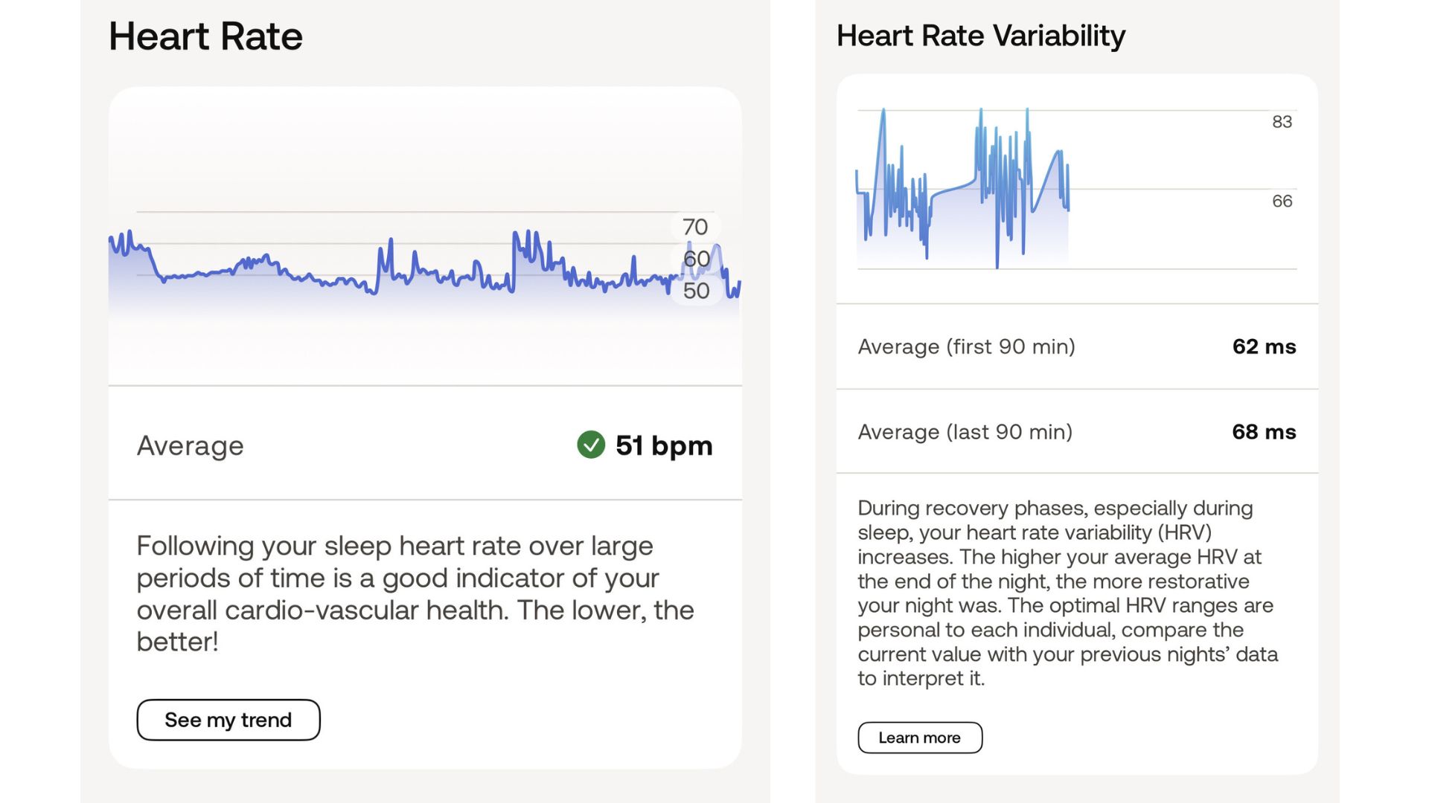1429x803 pixels.
Task: Open the Learn more link
Action: coord(919,738)
